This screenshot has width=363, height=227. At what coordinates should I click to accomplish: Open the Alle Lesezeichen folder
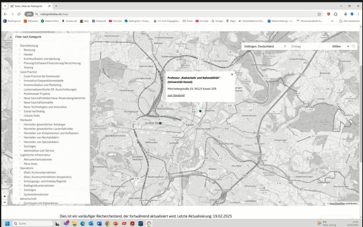pyautogui.click(x=350, y=21)
